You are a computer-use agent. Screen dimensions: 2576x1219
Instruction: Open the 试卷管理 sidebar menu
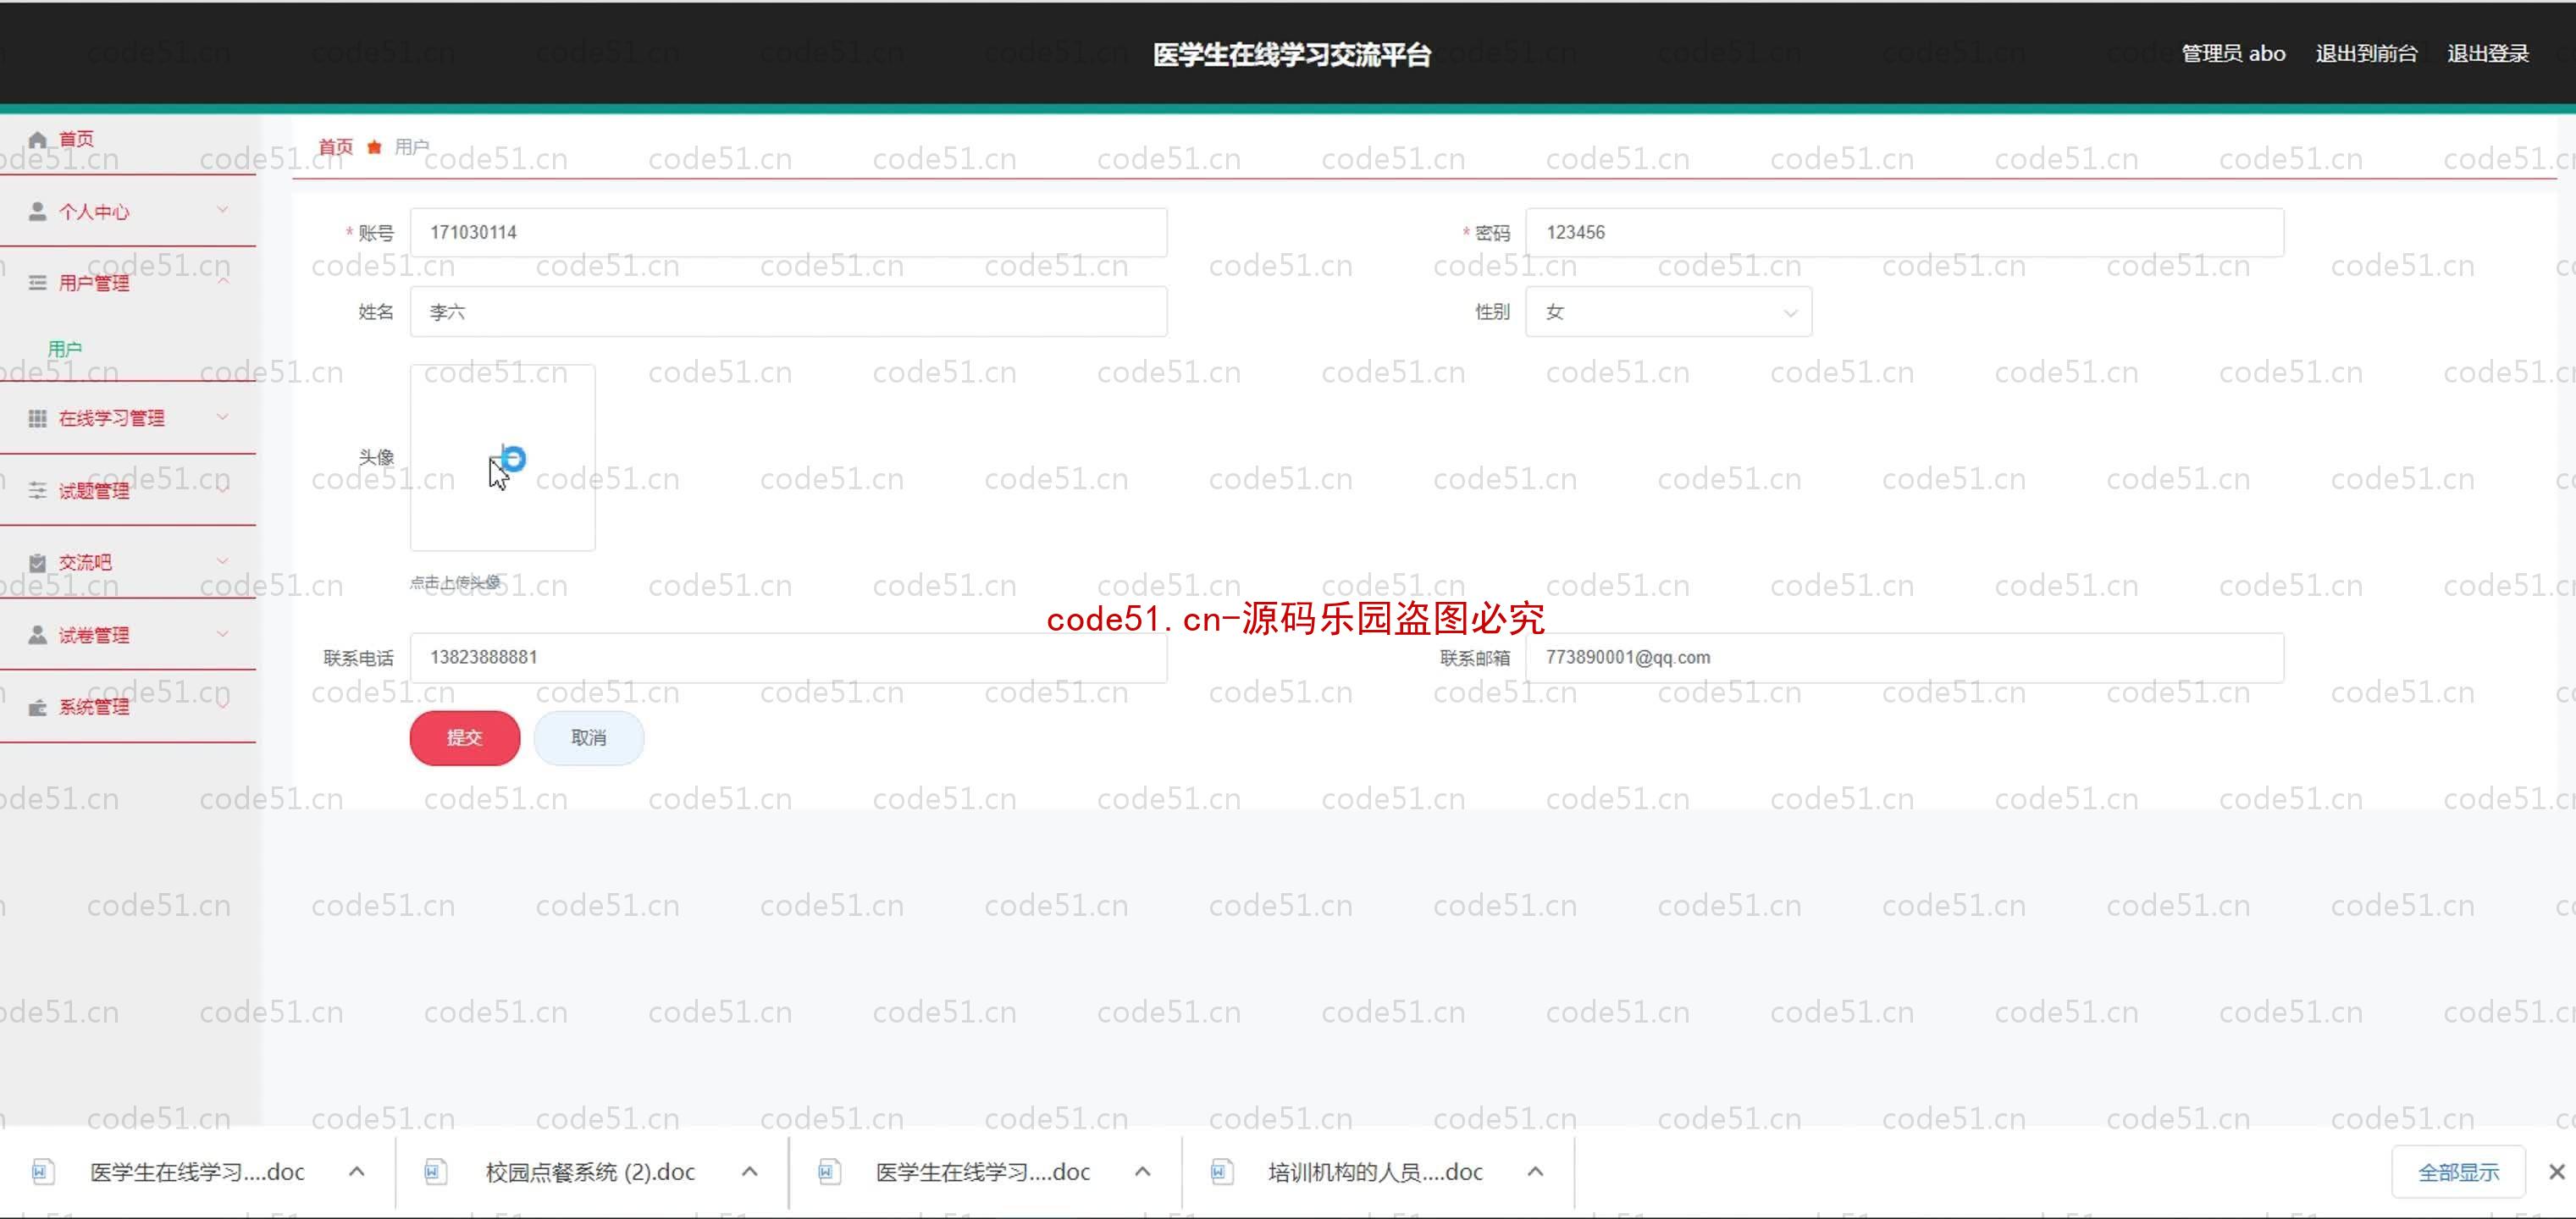(128, 634)
